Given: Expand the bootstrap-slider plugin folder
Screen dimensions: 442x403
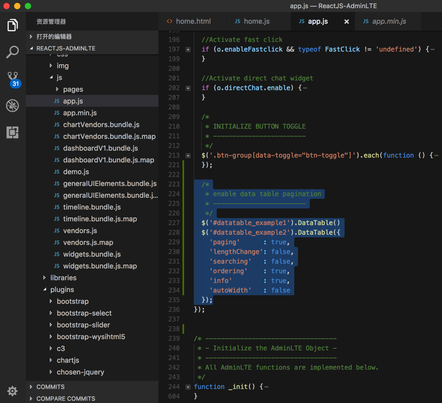Looking at the screenshot, I should [83, 325].
